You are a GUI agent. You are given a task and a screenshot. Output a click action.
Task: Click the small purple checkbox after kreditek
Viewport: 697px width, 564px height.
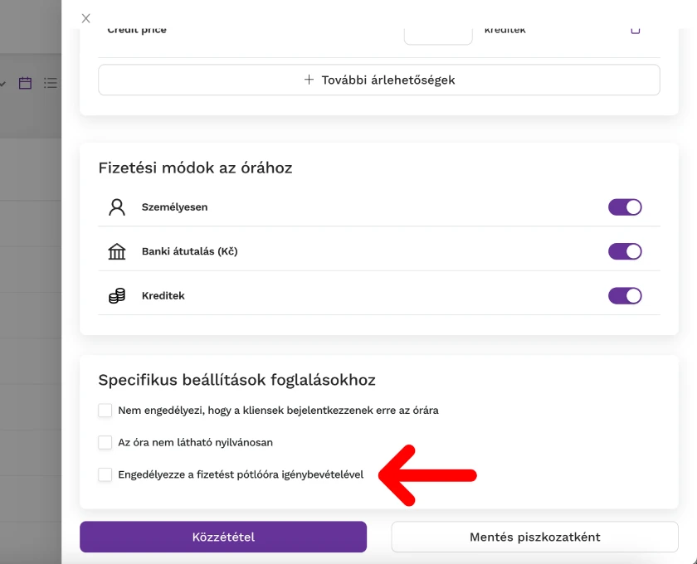pyautogui.click(x=636, y=30)
